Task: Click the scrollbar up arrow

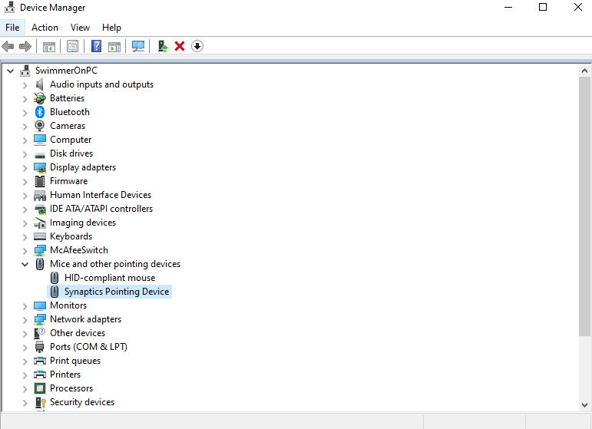Action: point(584,71)
